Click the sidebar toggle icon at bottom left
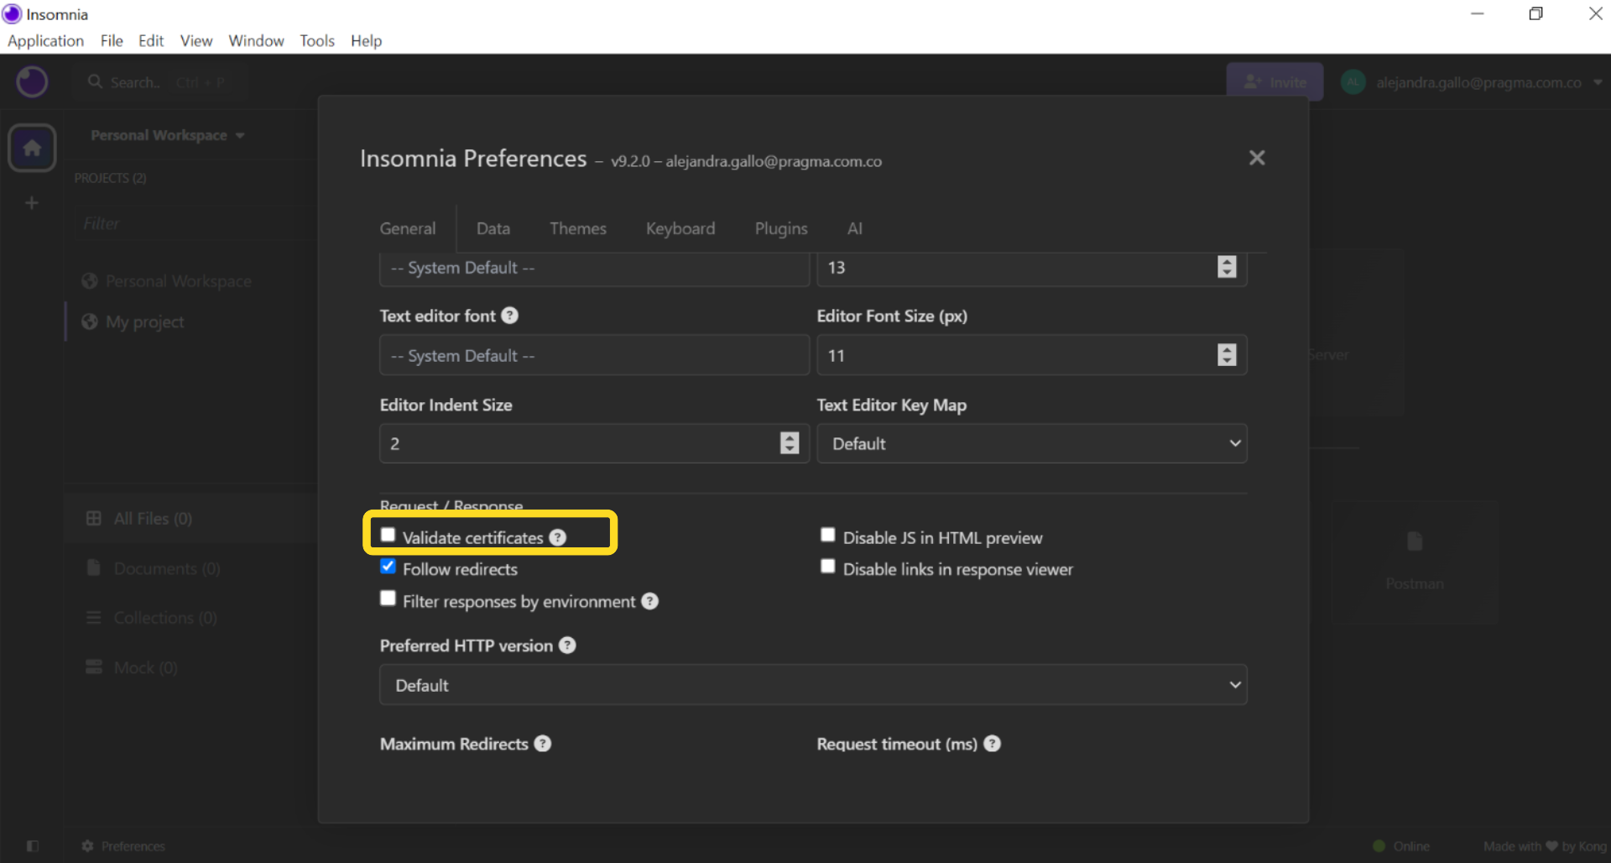This screenshot has height=863, width=1611. coord(33,845)
